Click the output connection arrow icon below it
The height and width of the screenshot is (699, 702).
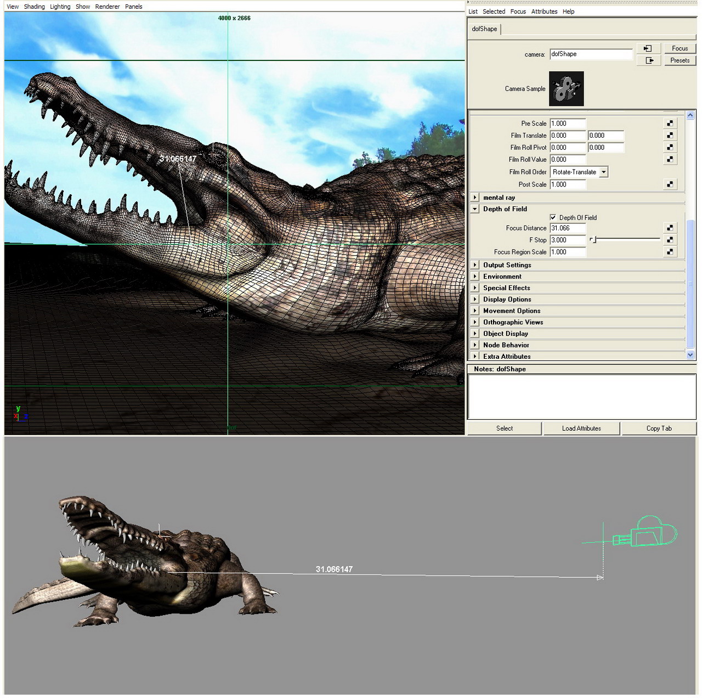click(649, 60)
